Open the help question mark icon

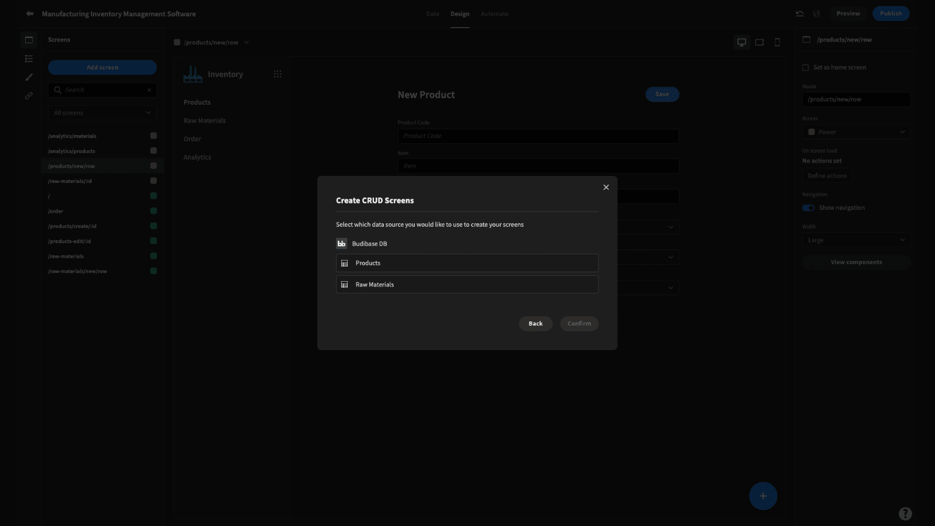click(x=905, y=514)
